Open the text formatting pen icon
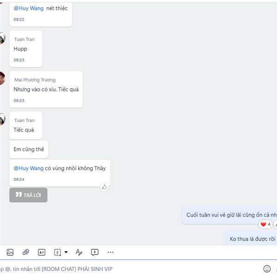277x277 pixels. (x=79, y=252)
